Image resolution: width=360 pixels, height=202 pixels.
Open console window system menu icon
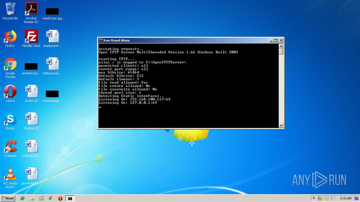tap(101, 40)
